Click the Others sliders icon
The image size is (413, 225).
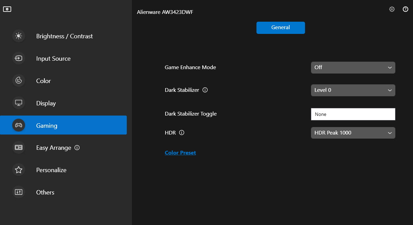pos(19,192)
